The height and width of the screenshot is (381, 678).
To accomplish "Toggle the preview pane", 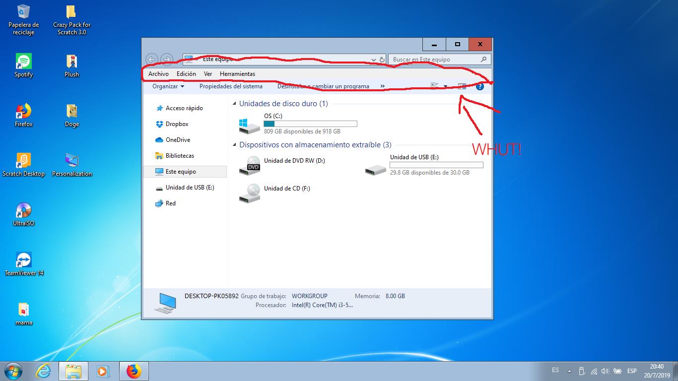I will coord(462,86).
